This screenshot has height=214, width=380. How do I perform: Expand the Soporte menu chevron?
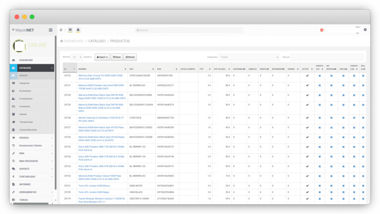[x=52, y=169]
